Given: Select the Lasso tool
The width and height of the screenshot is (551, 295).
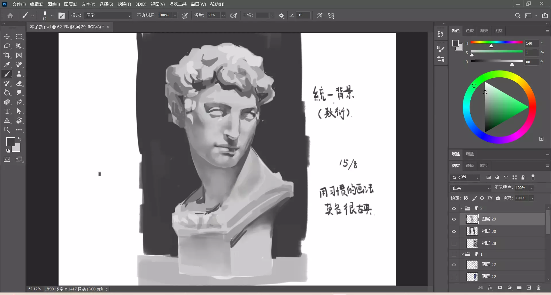Looking at the screenshot, I should point(7,46).
